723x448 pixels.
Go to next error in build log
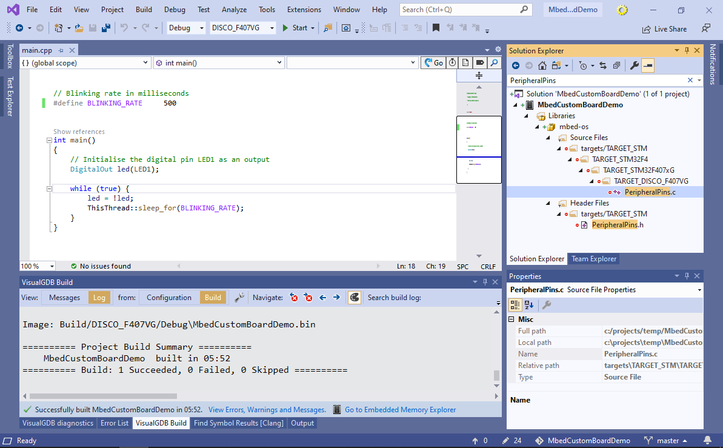click(308, 298)
